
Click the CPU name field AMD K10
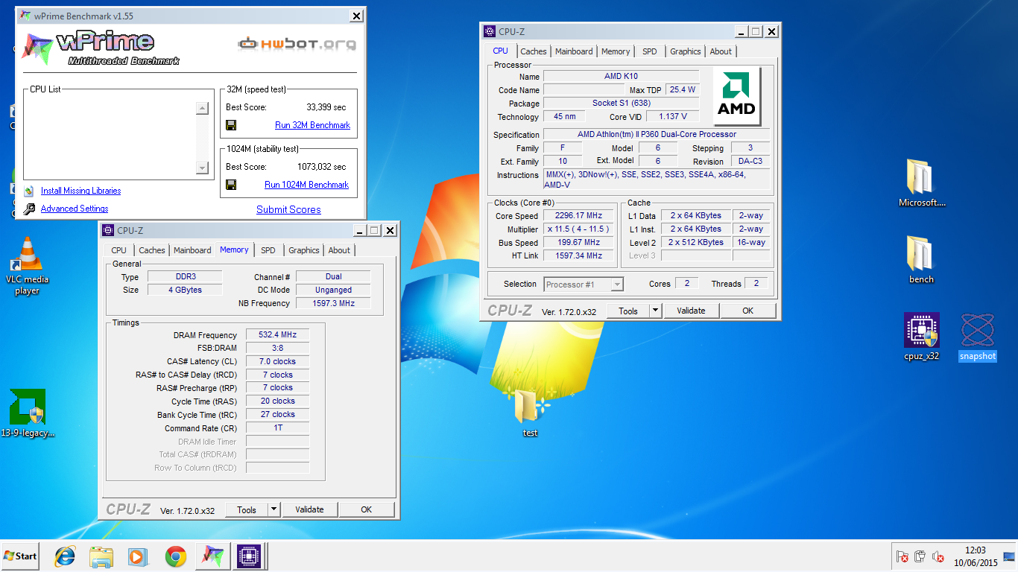pyautogui.click(x=621, y=76)
